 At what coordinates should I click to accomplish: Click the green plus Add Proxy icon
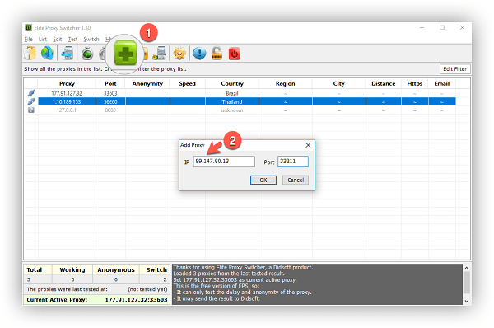(x=125, y=54)
